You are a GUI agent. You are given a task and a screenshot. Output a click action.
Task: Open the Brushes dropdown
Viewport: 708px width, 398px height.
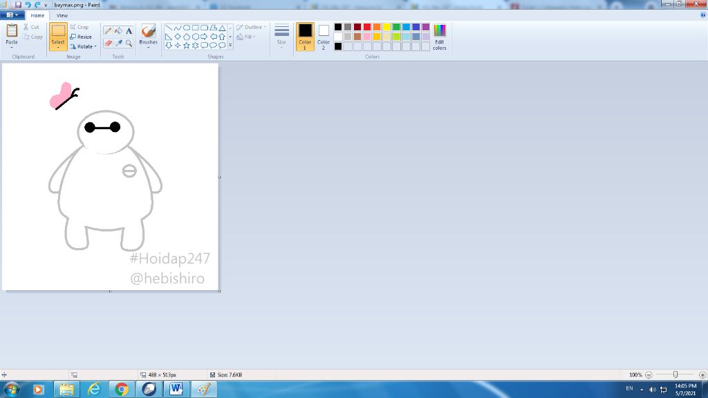point(148,36)
